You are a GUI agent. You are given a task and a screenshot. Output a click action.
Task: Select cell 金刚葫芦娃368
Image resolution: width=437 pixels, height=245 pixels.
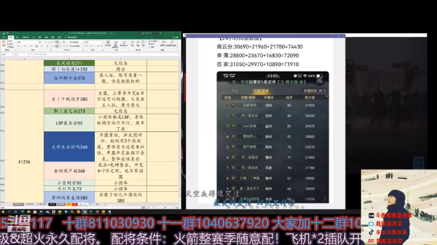(x=69, y=171)
